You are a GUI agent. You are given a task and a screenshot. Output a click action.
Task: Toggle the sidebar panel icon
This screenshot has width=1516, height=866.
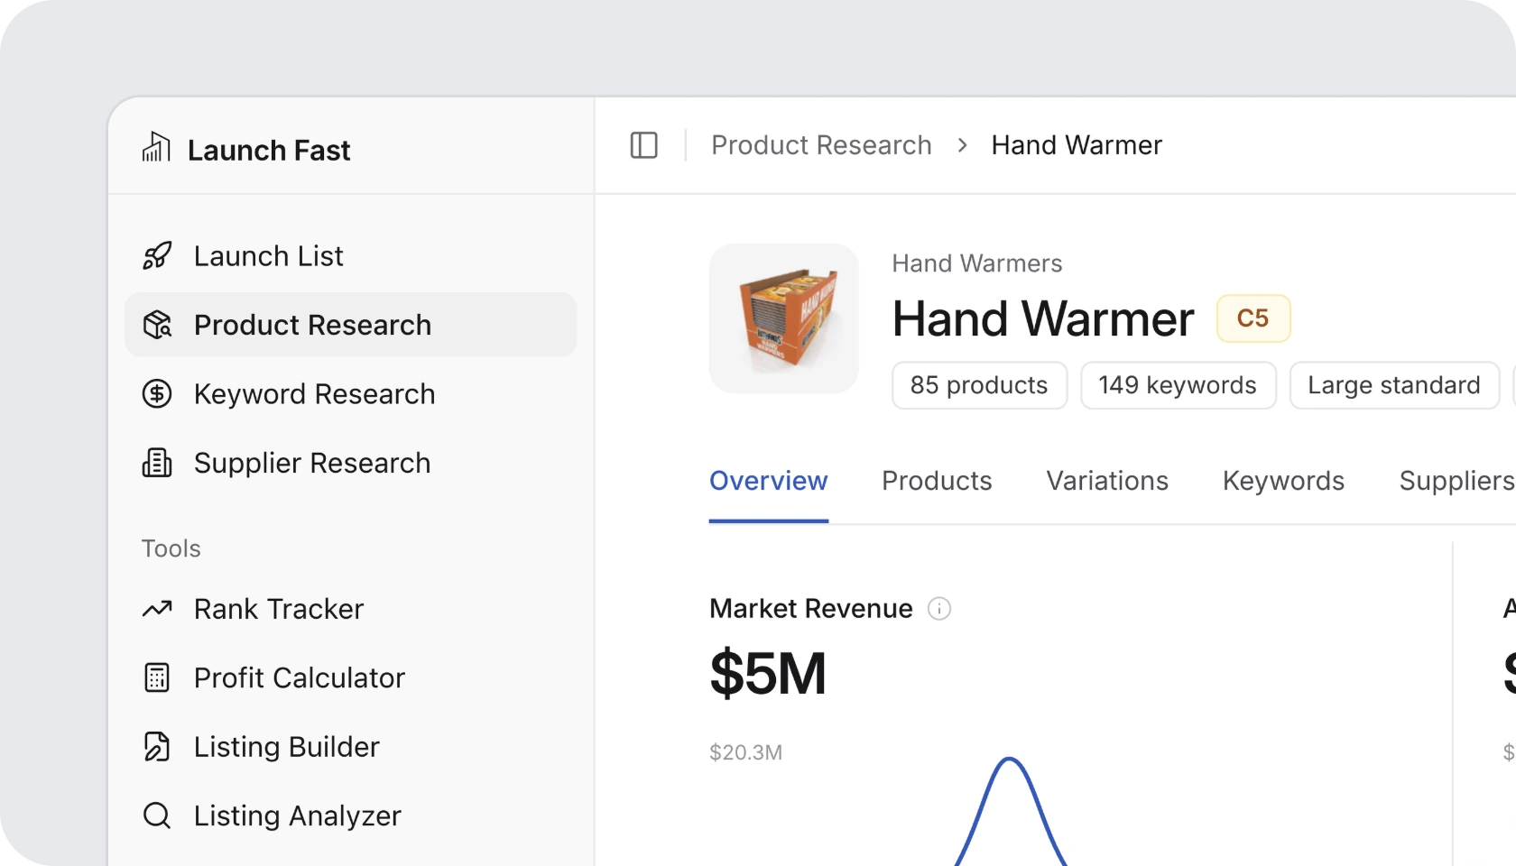(643, 145)
